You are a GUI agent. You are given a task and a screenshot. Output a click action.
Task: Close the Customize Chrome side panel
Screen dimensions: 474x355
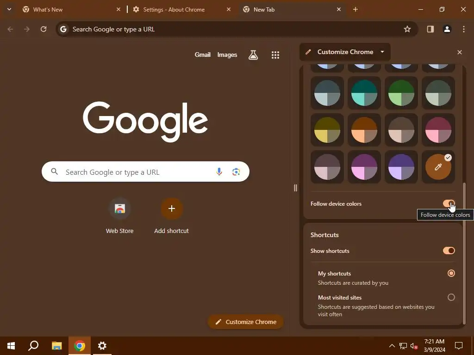pyautogui.click(x=460, y=52)
